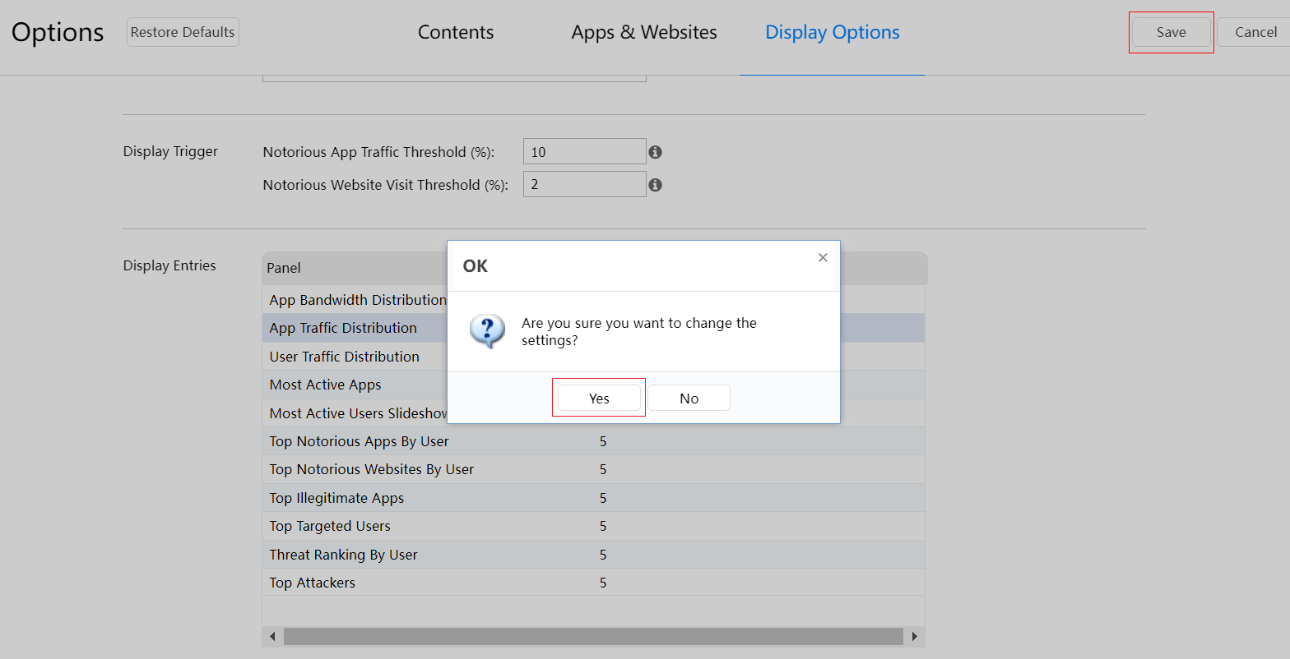This screenshot has width=1290, height=659.
Task: Click the info icon beside Notorious Website Visit Threshold
Action: click(655, 185)
